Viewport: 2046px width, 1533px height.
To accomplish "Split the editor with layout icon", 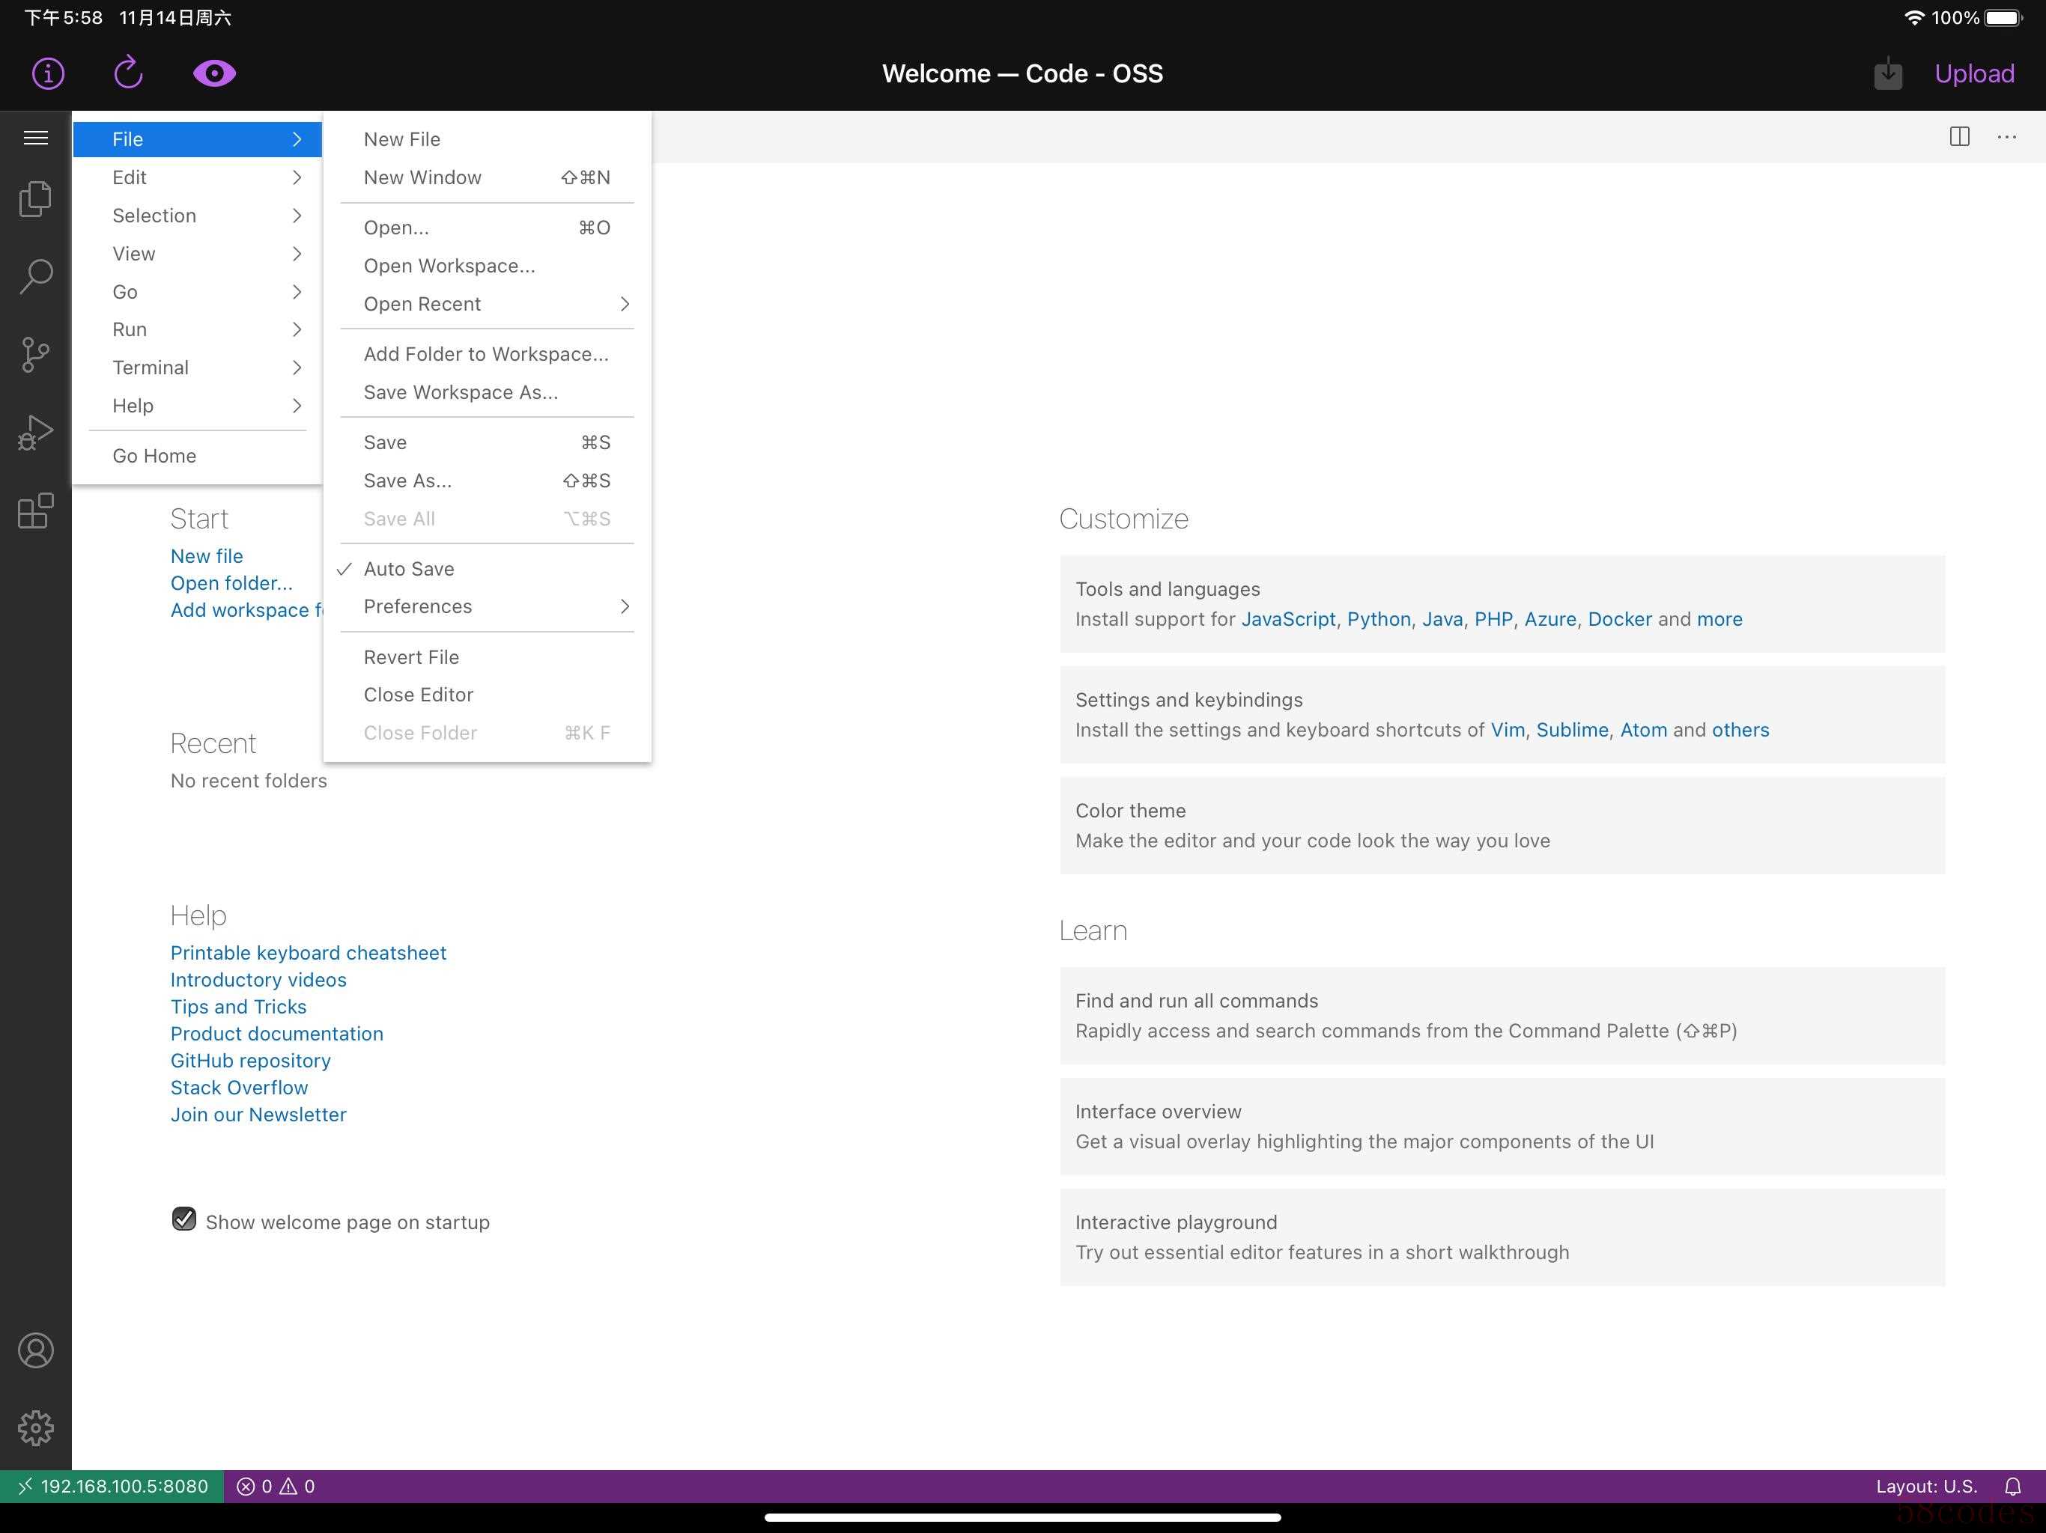I will [x=1959, y=137].
